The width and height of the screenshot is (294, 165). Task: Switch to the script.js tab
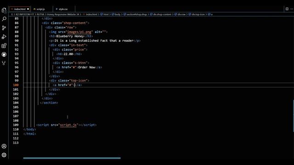40,9
